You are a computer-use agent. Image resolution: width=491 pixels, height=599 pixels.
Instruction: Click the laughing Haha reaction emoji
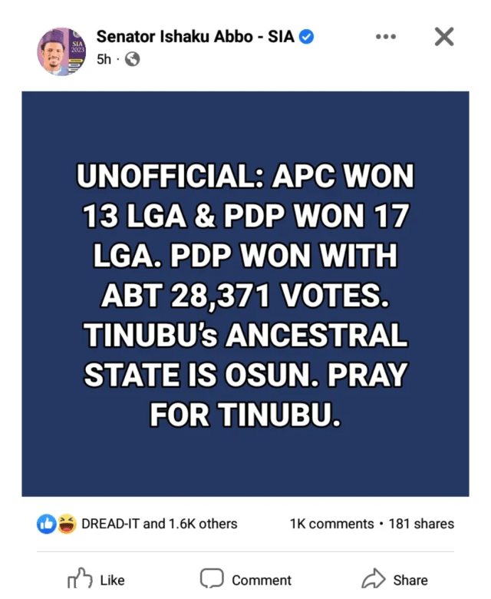pyautogui.click(x=66, y=524)
